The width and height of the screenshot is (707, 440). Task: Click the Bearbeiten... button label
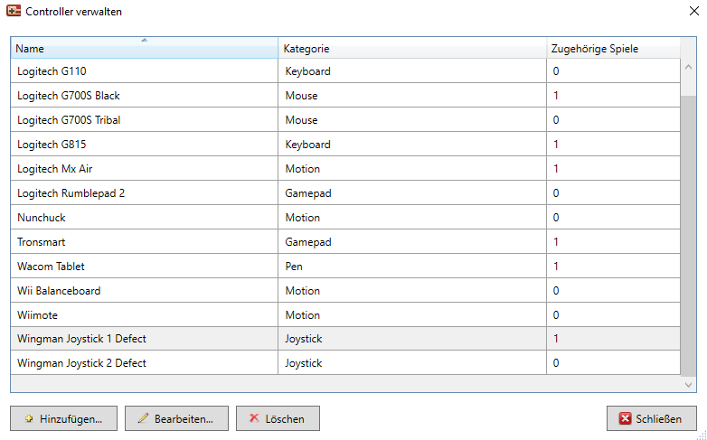coord(184,419)
